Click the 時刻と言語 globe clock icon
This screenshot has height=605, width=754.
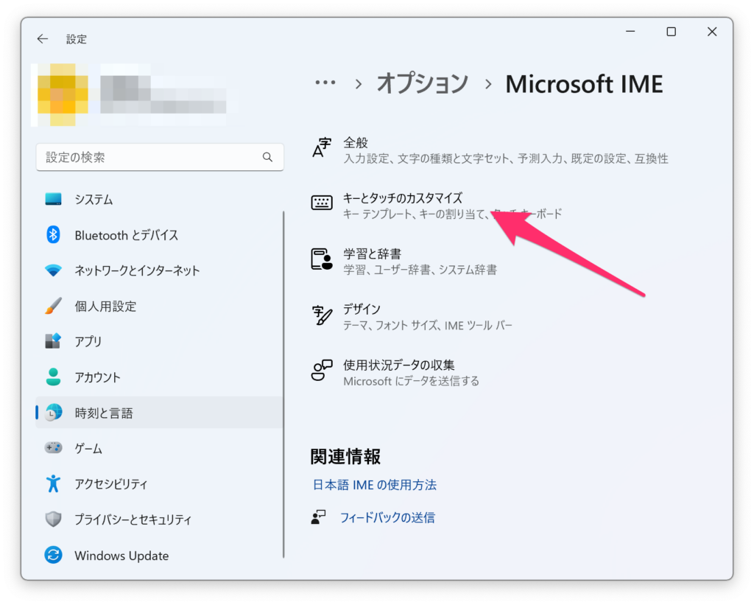(53, 413)
